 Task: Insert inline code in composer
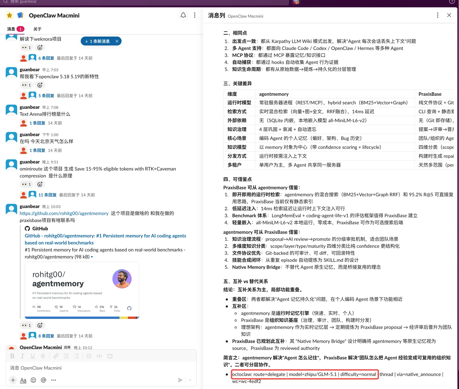[99, 356]
